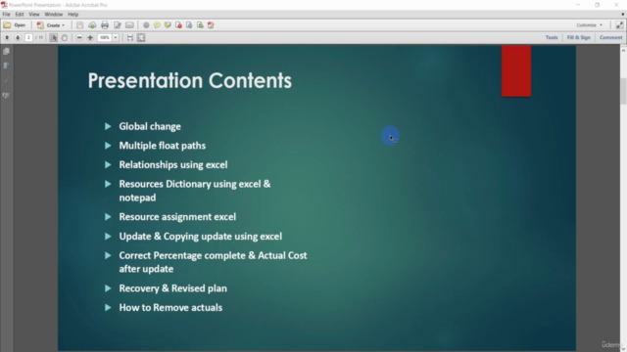Screen dimensions: 627x352
Task: Open the Fill & Sign pane
Action: 579,37
